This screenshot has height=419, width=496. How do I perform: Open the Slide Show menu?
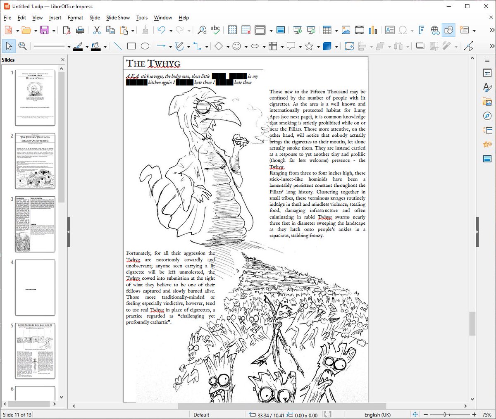pos(118,18)
